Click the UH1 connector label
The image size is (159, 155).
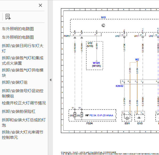pos(136,36)
